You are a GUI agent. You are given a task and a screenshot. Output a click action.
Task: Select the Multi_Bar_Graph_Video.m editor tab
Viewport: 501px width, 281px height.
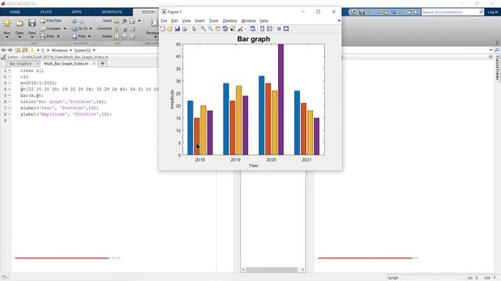click(66, 64)
